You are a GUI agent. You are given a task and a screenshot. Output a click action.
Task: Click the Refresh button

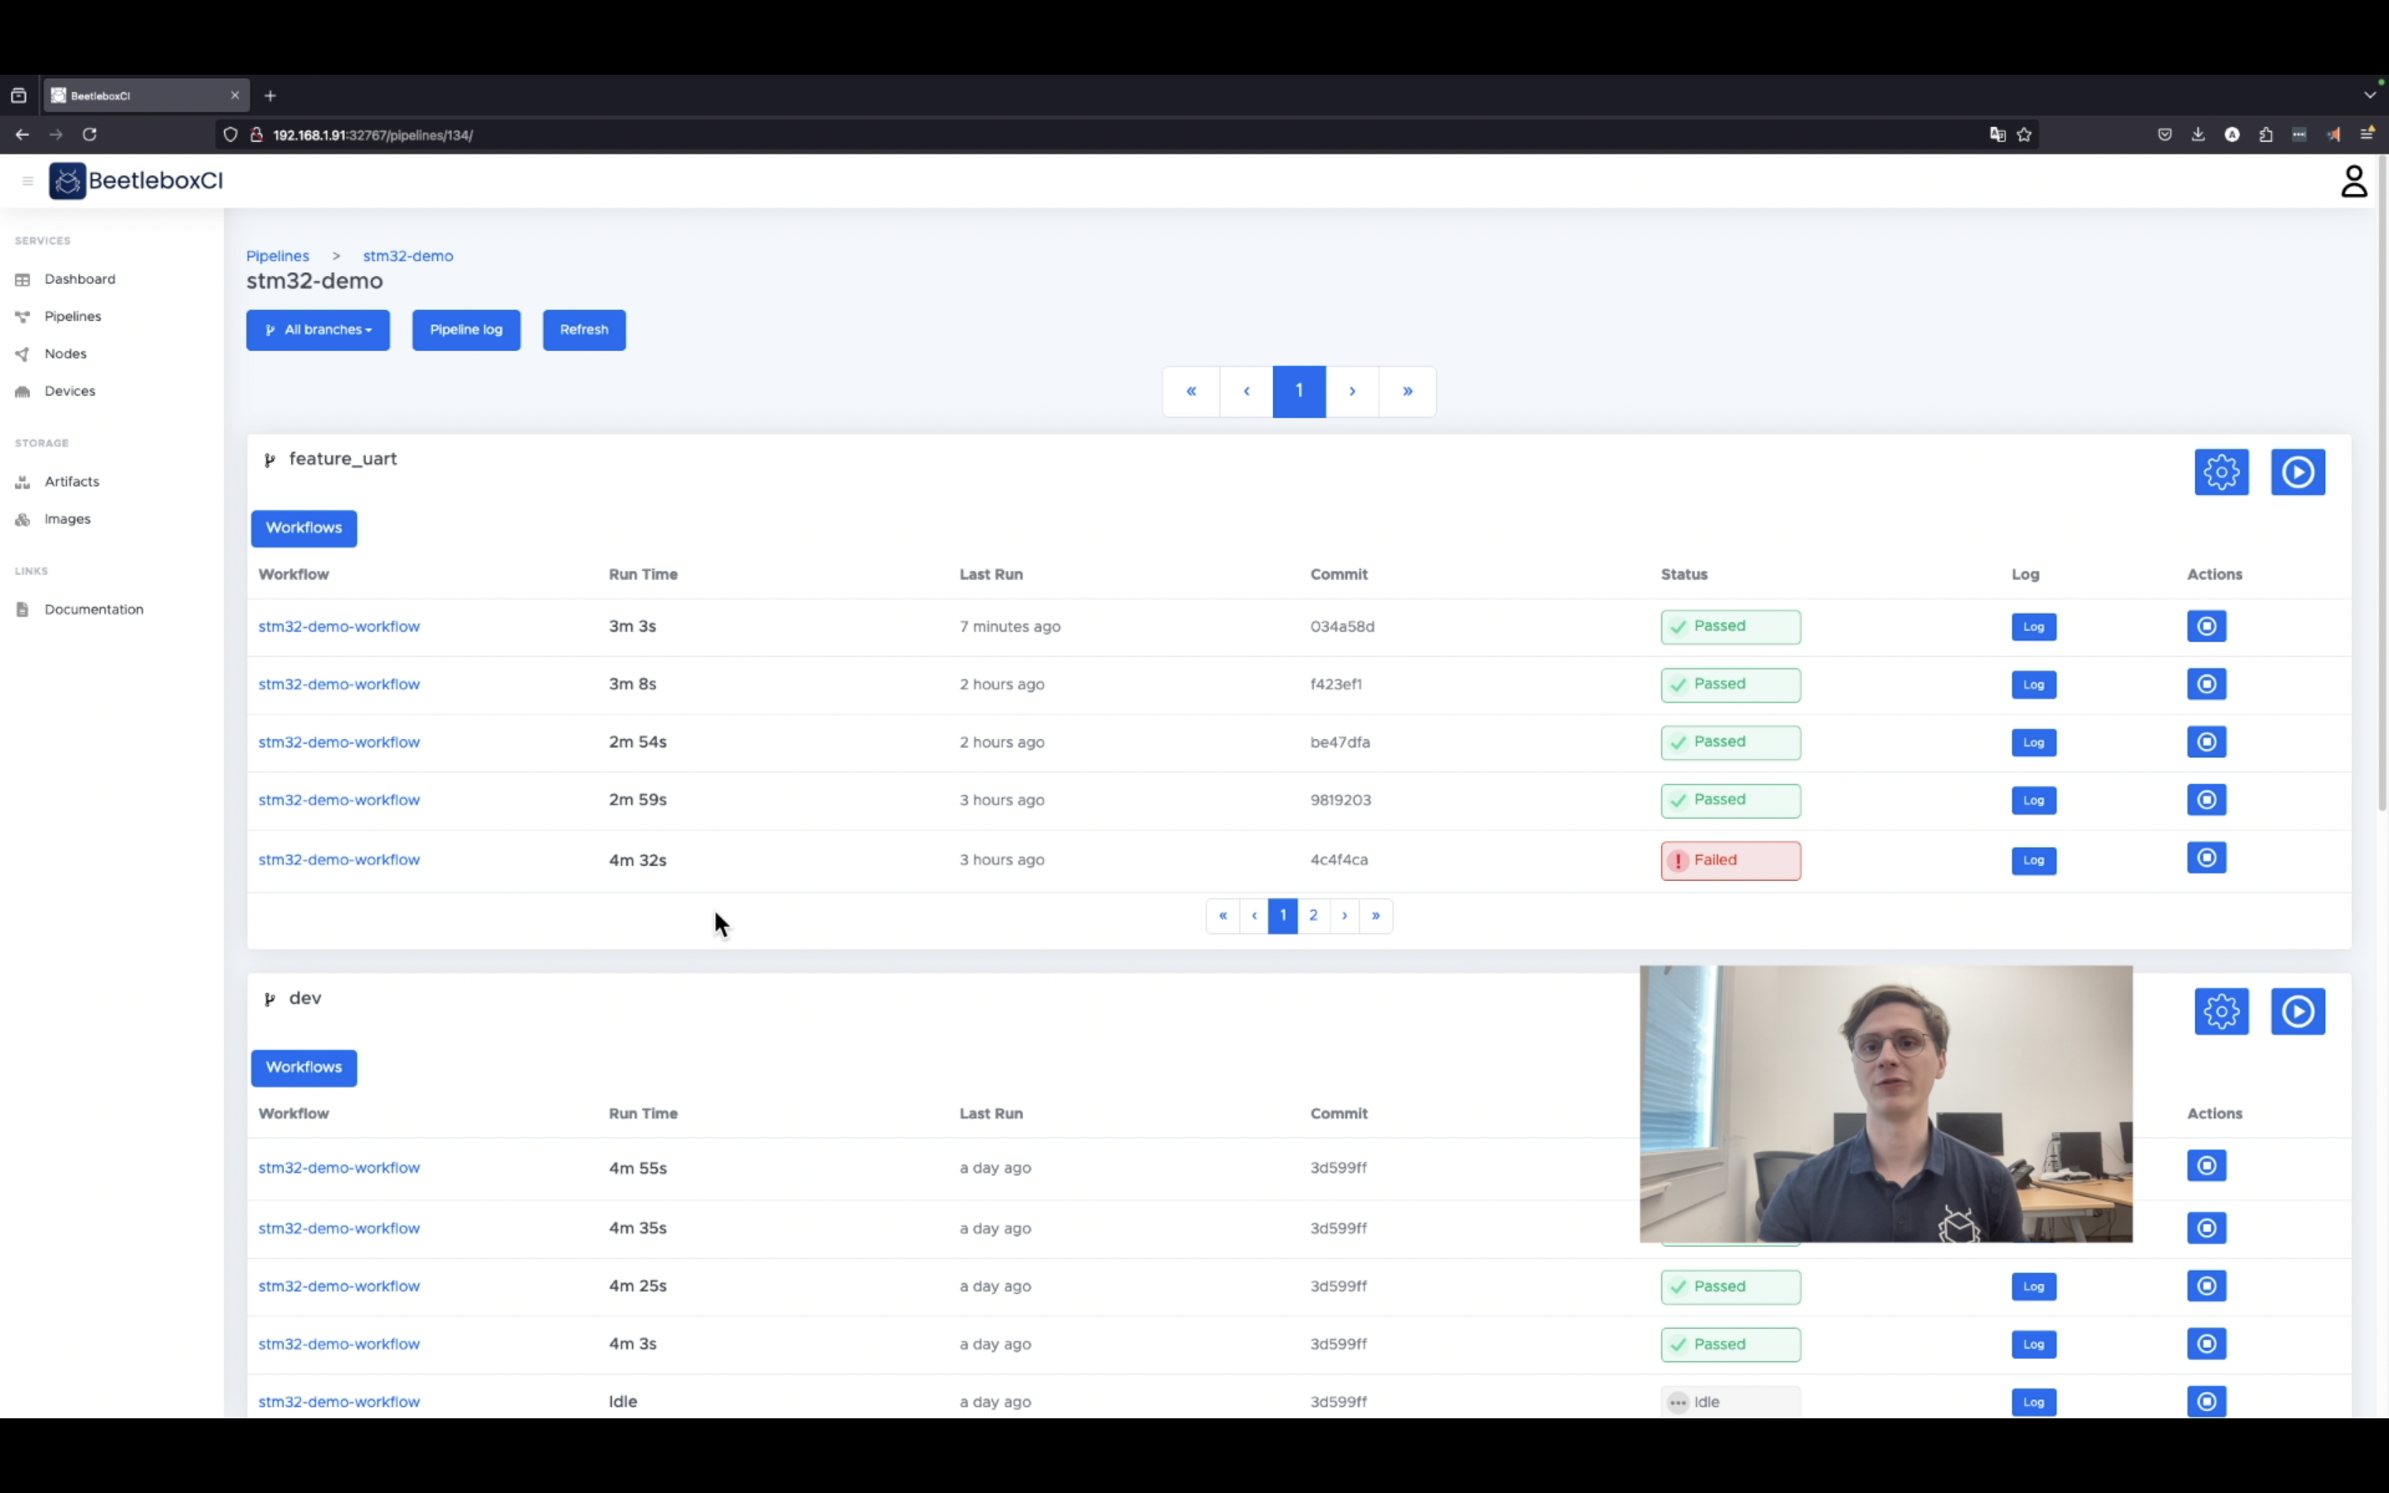(x=583, y=330)
